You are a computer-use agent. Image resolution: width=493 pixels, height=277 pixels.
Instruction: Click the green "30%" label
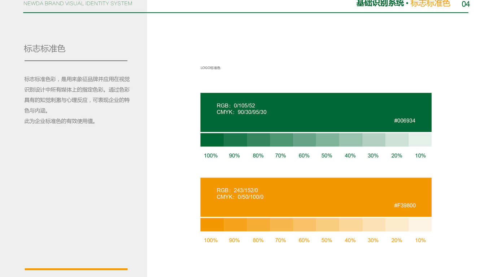click(373, 156)
